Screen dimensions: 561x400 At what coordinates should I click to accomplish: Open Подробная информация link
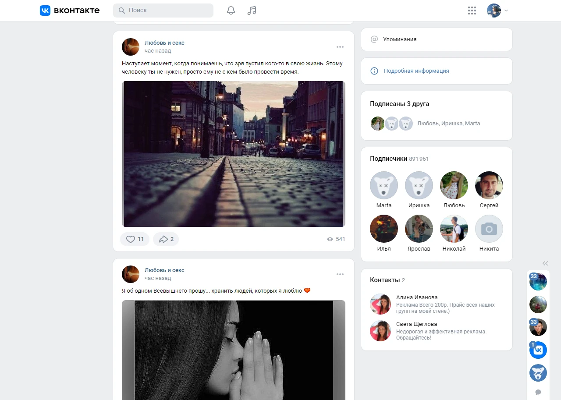[416, 71]
